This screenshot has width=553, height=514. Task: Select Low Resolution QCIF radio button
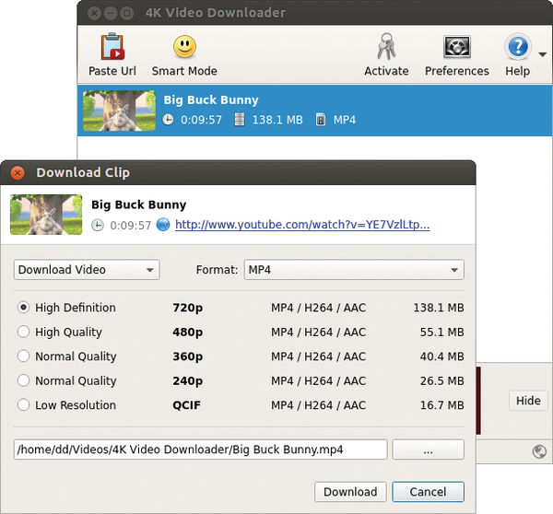(x=24, y=404)
